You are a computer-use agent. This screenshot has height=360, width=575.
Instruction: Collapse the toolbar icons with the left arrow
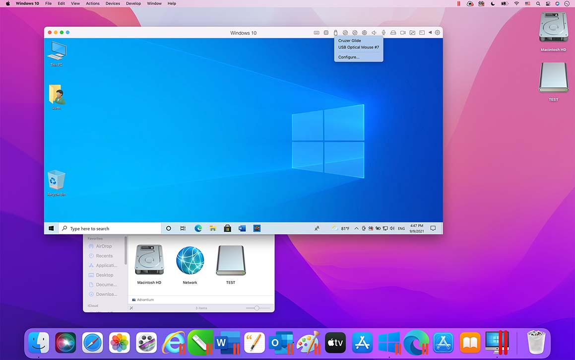pos(430,33)
